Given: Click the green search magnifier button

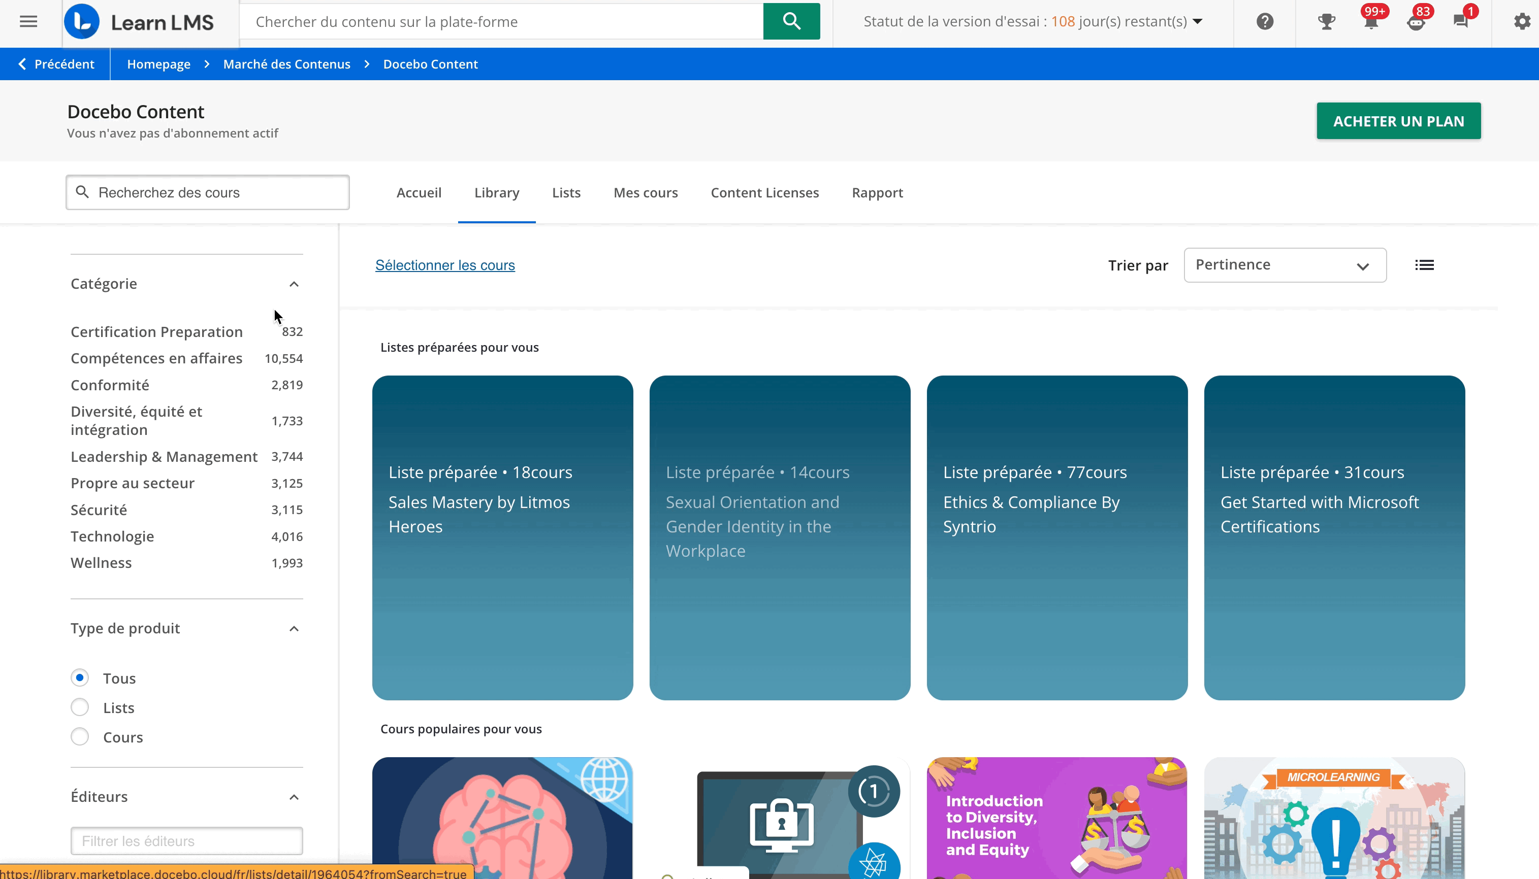Looking at the screenshot, I should point(791,22).
